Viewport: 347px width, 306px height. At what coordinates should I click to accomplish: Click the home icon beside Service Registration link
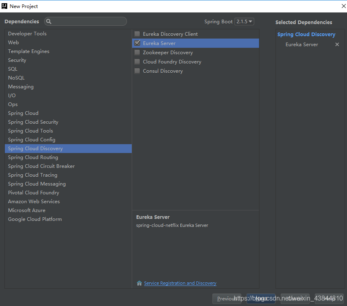[x=139, y=283]
